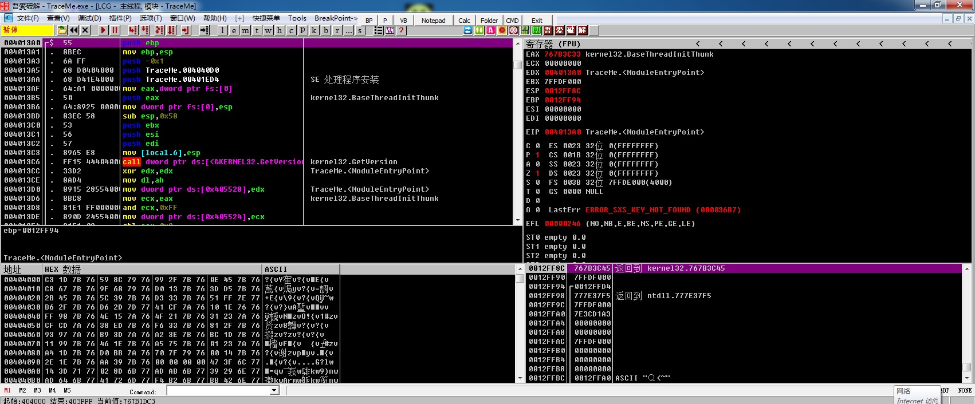Expand the Command input dropdown arrow
Image resolution: width=975 pixels, height=404 pixels.
274,390
